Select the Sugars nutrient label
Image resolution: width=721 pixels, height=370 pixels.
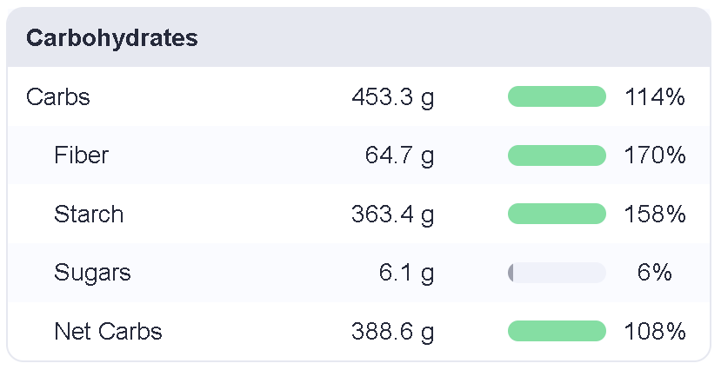coord(92,273)
